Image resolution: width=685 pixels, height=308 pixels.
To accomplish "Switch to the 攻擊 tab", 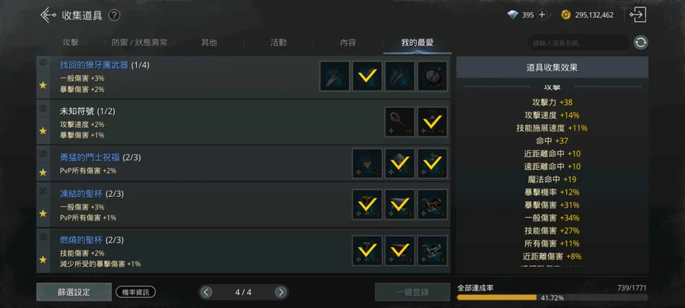I will tap(71, 43).
